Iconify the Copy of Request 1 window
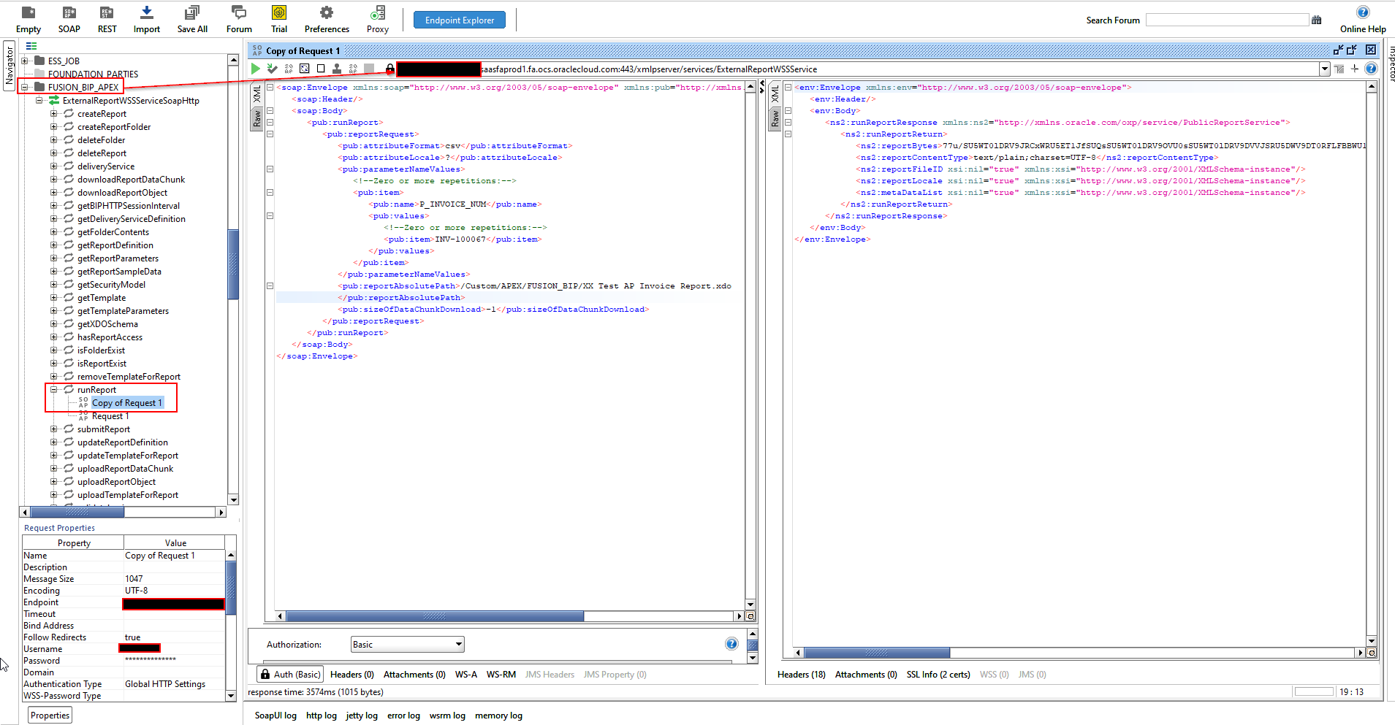The width and height of the screenshot is (1395, 725). pyautogui.click(x=1338, y=50)
